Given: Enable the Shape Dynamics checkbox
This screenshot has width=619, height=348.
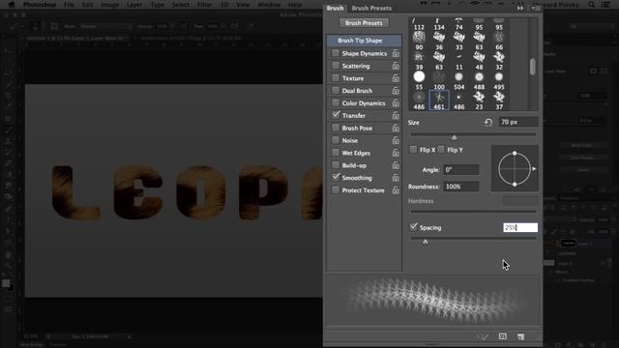Looking at the screenshot, I should tap(336, 53).
